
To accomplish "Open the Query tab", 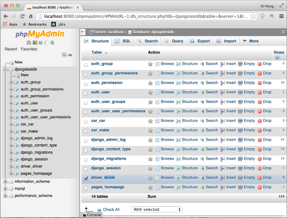I will click(x=174, y=41).
